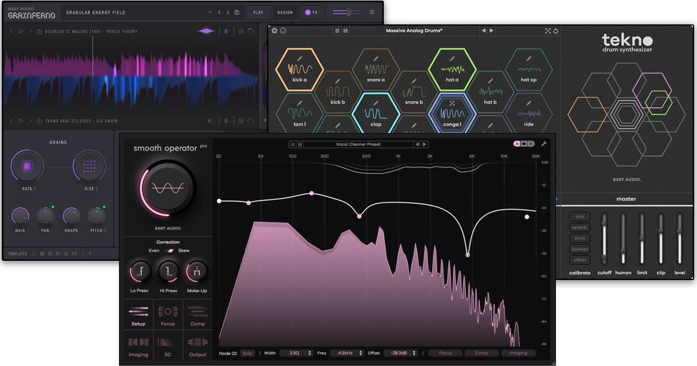Adjust the Grainferno master volume slider
697x366 pixels.
tap(346, 12)
